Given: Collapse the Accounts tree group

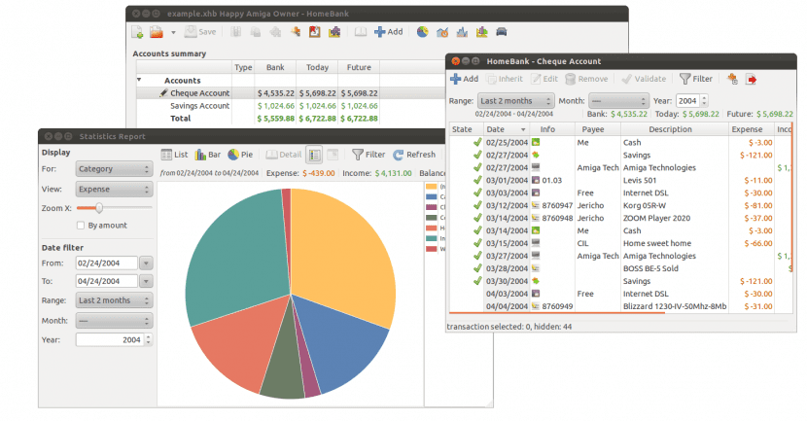Looking at the screenshot, I should [139, 80].
